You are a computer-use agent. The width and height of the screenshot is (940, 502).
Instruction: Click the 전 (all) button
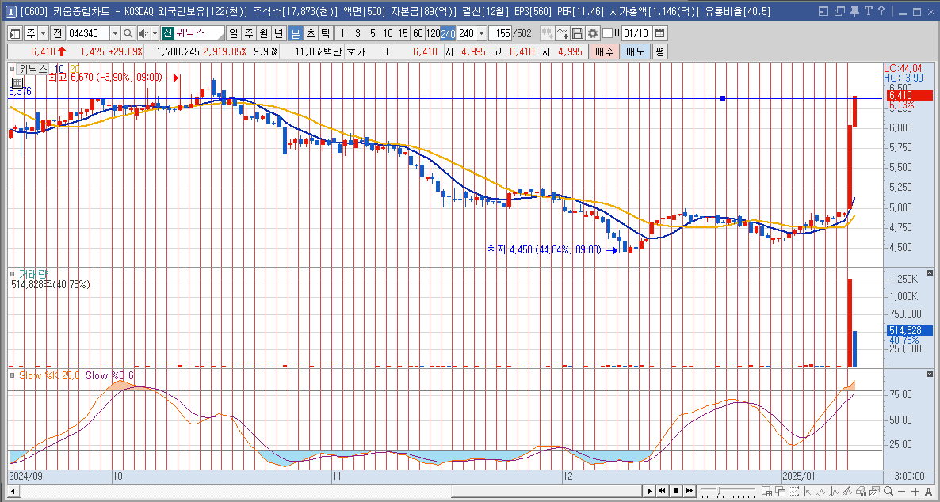(58, 33)
